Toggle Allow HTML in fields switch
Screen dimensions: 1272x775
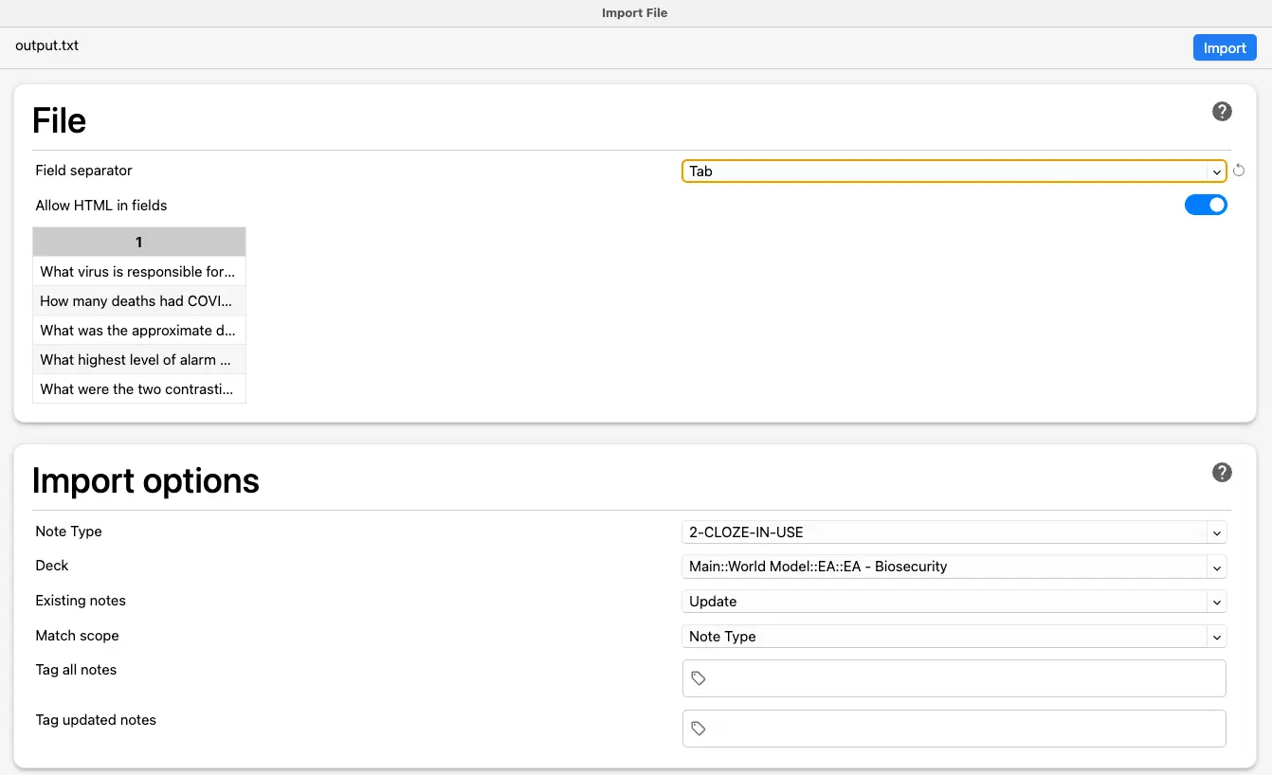(1206, 205)
